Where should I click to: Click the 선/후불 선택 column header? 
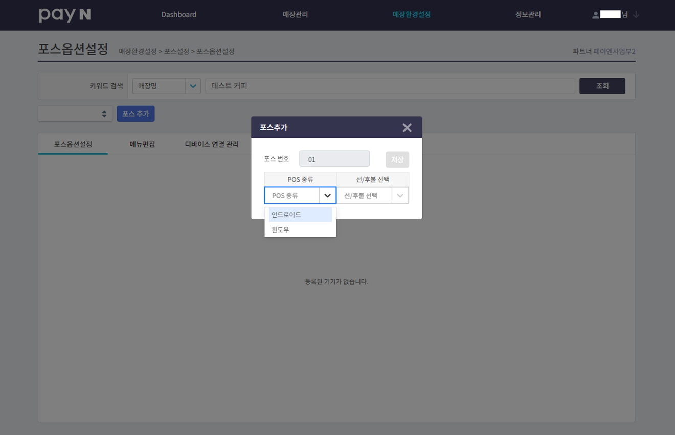click(373, 179)
